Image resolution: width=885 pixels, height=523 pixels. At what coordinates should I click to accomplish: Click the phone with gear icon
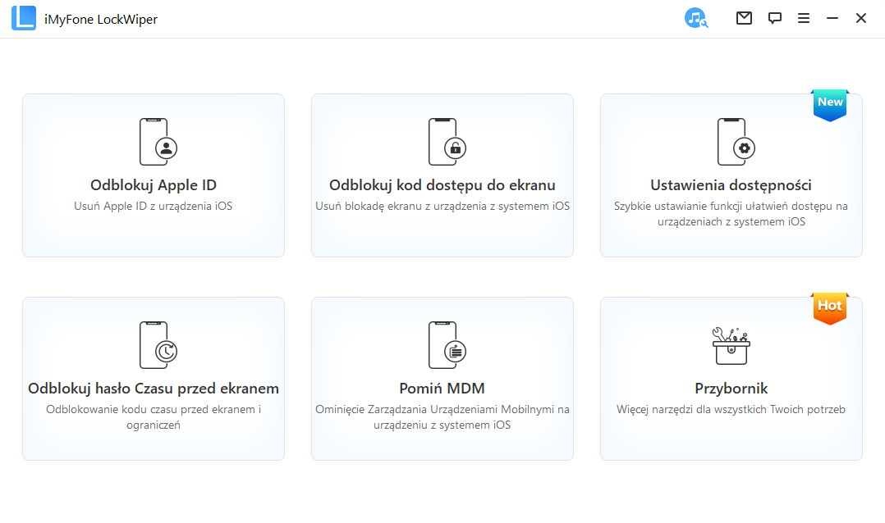[x=736, y=142]
